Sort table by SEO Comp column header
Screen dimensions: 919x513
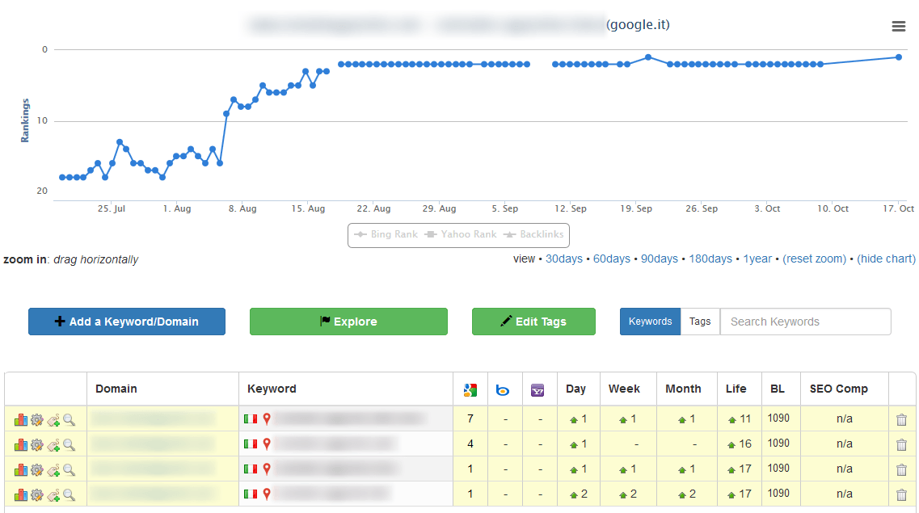838,389
